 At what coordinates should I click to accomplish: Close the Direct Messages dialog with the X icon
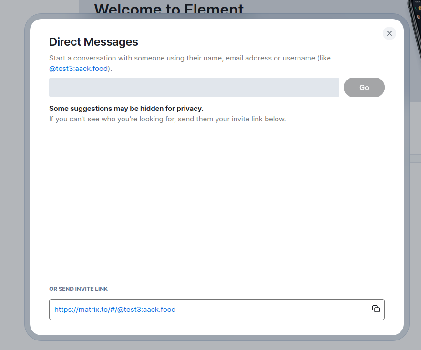[389, 33]
